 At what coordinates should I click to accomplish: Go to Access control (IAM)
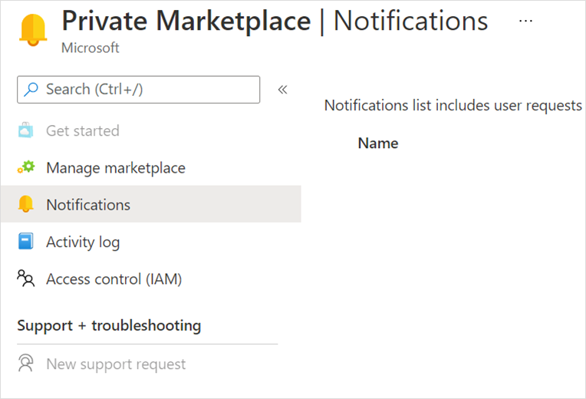114,279
